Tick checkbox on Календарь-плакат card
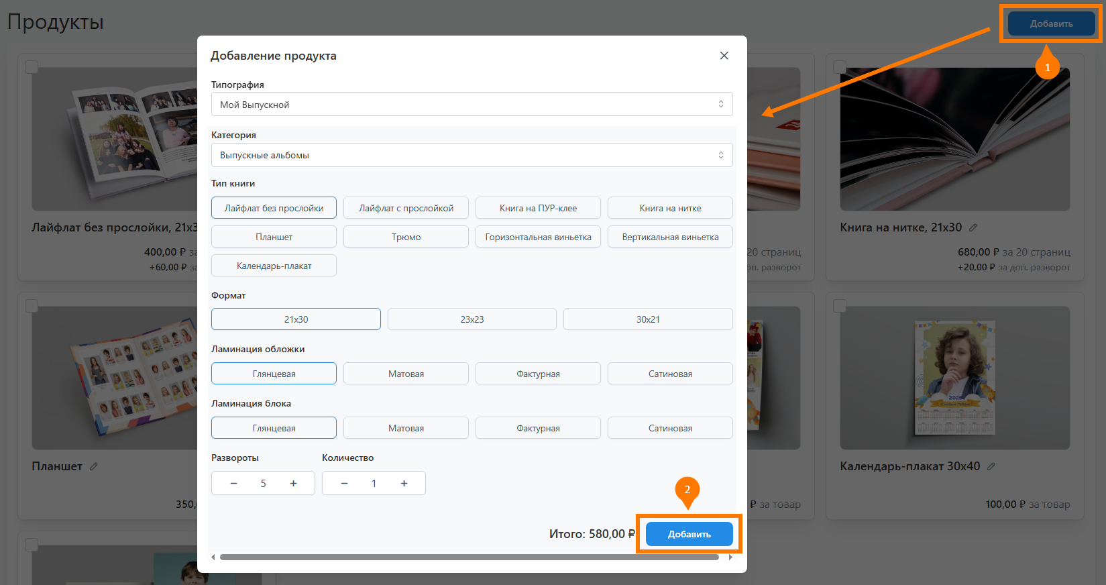This screenshot has width=1106, height=585. pos(839,306)
